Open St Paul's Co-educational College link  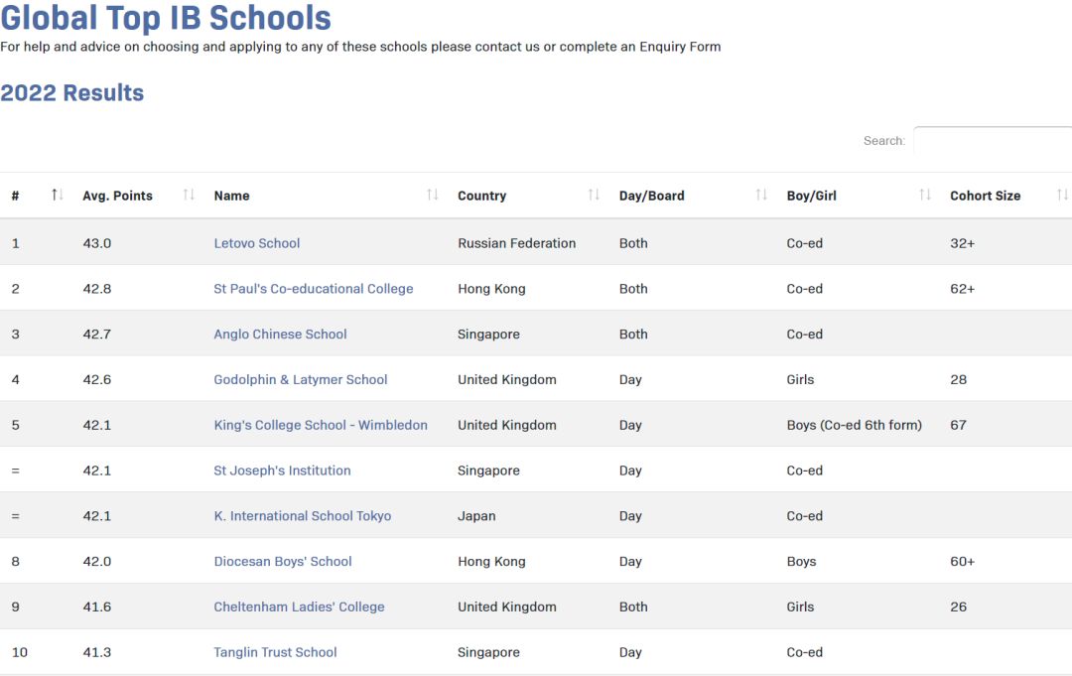tap(314, 289)
